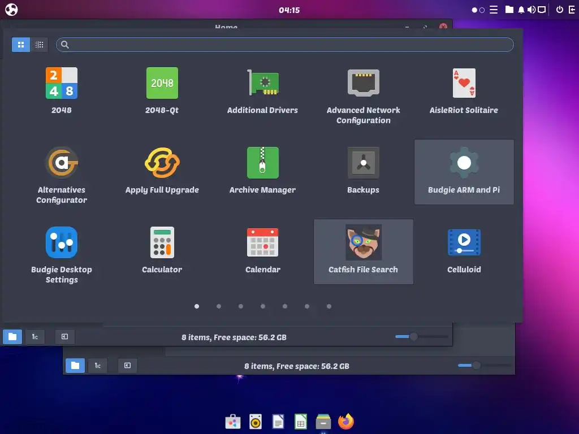Image resolution: width=579 pixels, height=434 pixels.
Task: Click the workspace switcher dots in panel
Action: pos(478,10)
